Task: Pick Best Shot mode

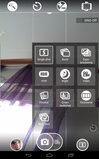Action: coord(44,120)
